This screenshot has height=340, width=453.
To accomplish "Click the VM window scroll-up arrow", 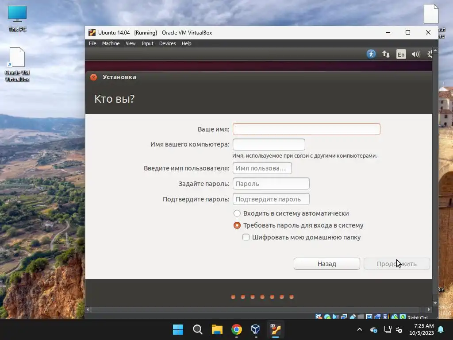I will click(435, 50).
